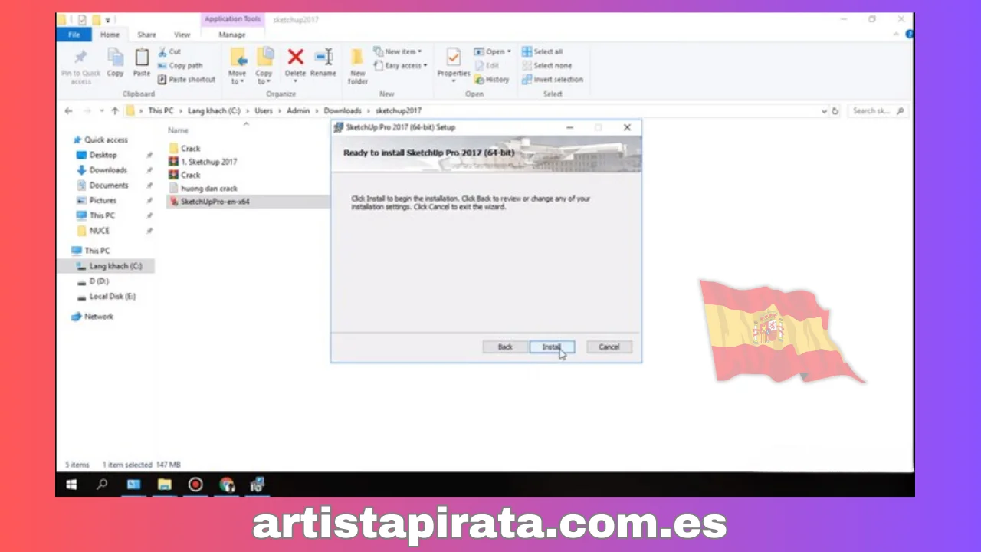Click the taskbar search icon

[x=102, y=485]
